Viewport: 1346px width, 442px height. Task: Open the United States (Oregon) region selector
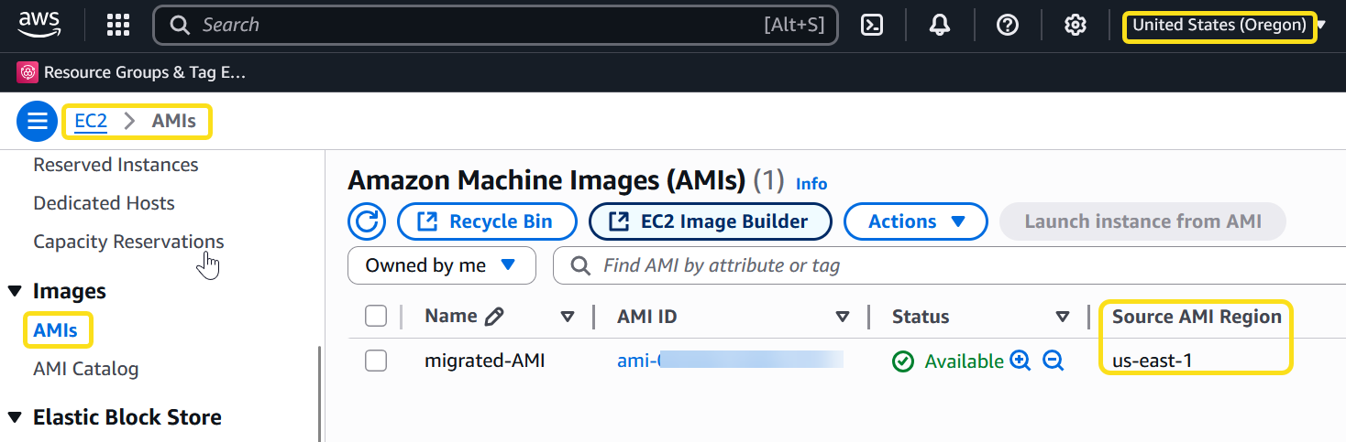coord(1219,26)
